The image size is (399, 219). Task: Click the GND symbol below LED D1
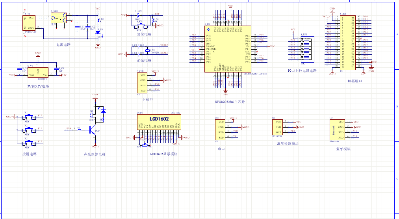(x=98, y=46)
